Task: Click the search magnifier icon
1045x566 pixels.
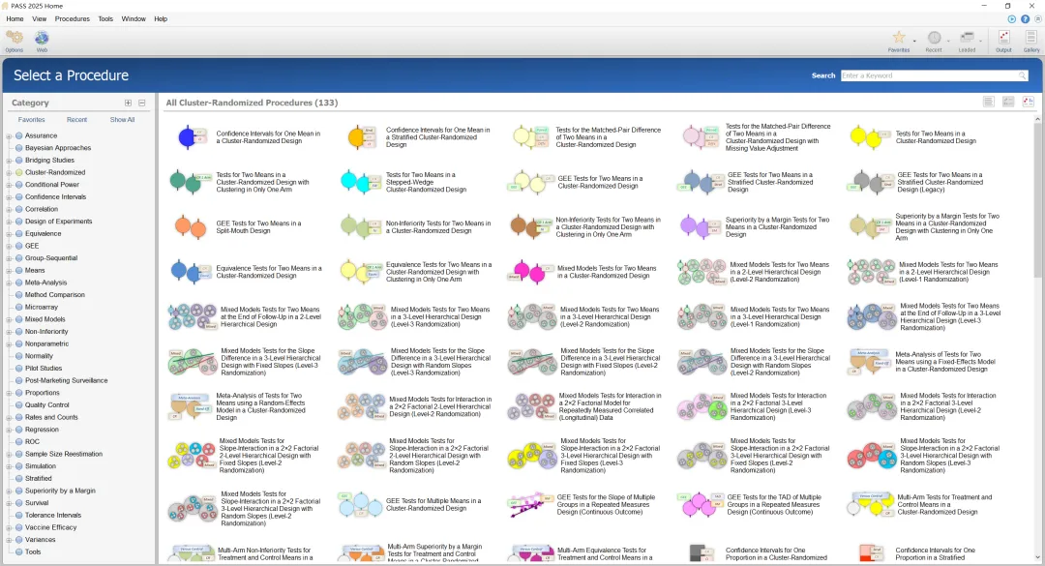Action: tap(1022, 75)
